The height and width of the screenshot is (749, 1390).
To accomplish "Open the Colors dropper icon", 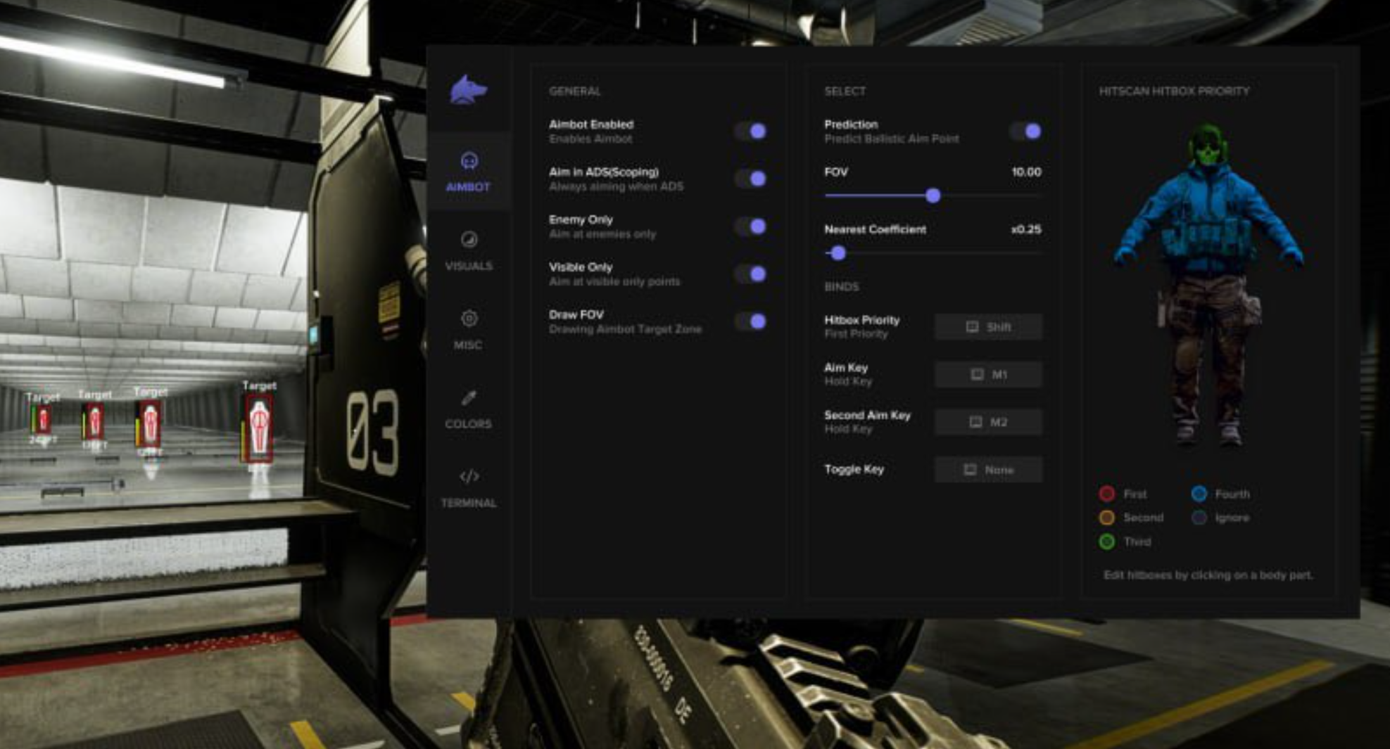I will pos(469,398).
